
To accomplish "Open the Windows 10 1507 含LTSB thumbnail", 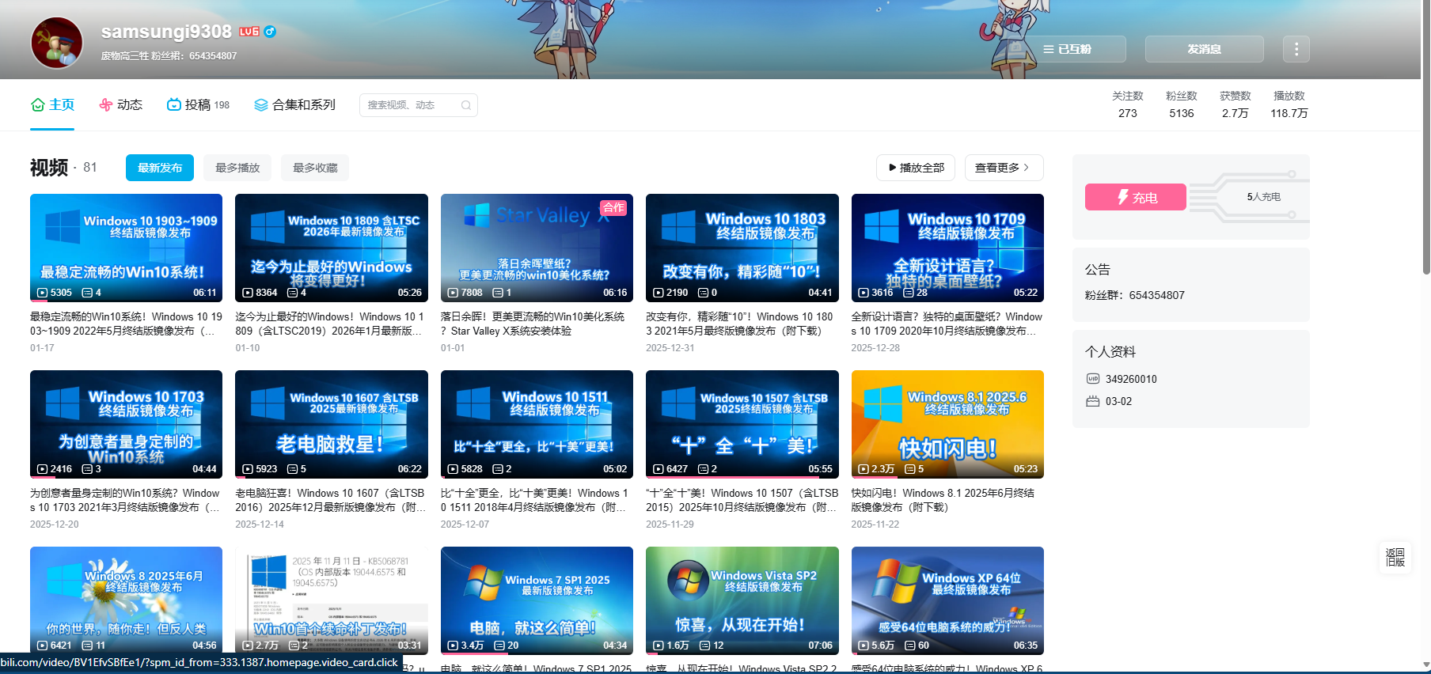I will (x=742, y=424).
